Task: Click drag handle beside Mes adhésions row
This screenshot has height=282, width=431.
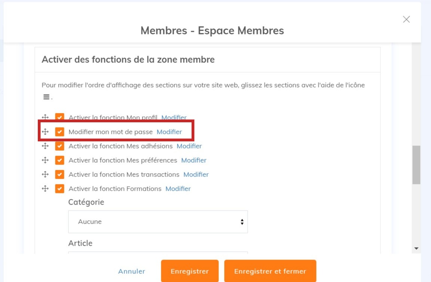Action: 45,146
